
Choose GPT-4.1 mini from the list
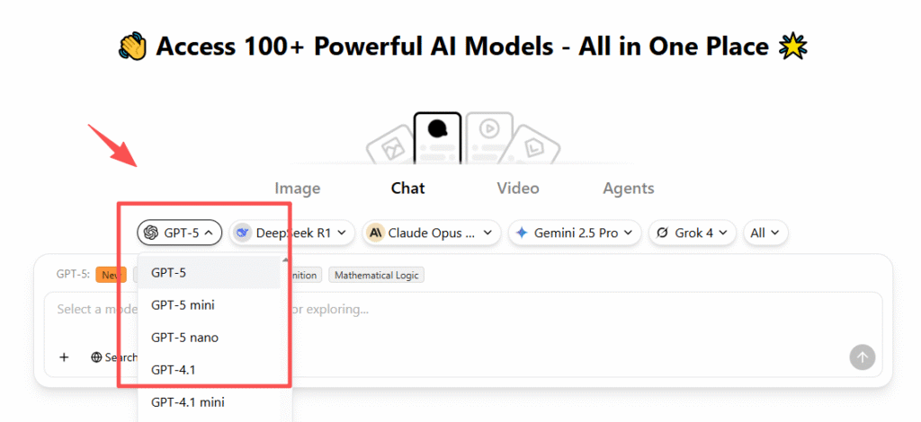[209, 402]
